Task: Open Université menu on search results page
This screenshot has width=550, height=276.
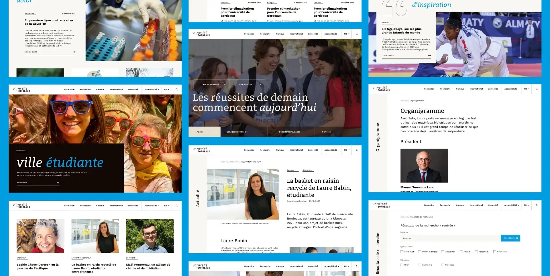Action: [493, 205]
